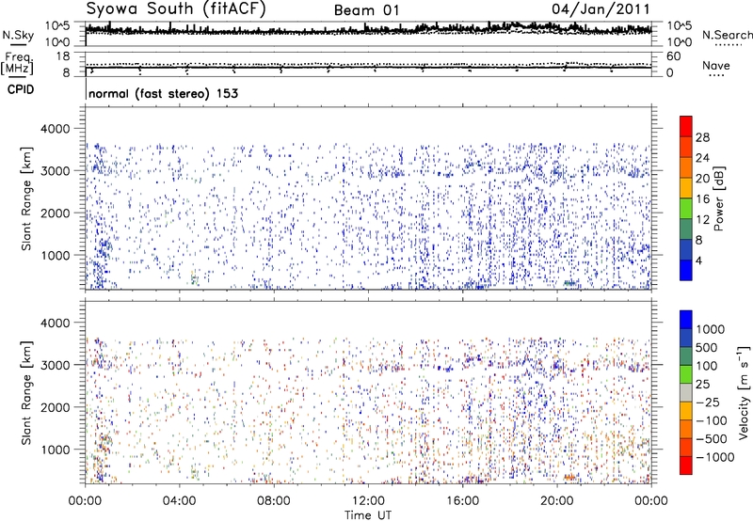Click the green 12 dB power color segment

(686, 208)
